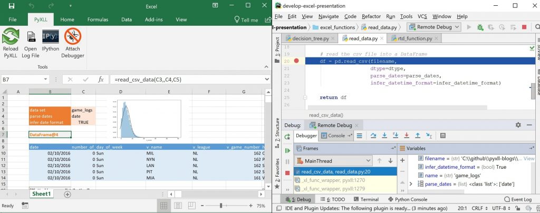Click the zoom out minus button in Excel

(202, 206)
